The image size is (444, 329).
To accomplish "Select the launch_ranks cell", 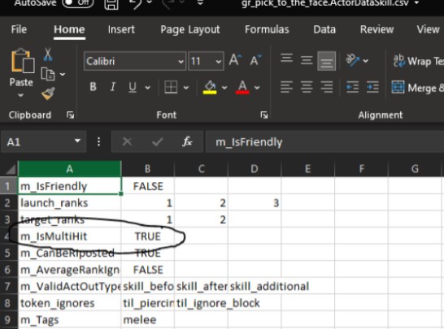I will [x=70, y=203].
